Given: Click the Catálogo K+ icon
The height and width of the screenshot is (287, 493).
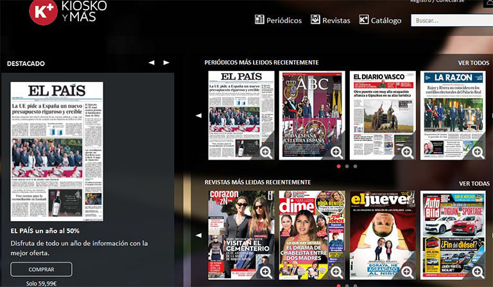Looking at the screenshot, I should pyautogui.click(x=364, y=19).
